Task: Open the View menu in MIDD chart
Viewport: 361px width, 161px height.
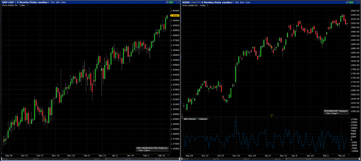Action: point(248,2)
